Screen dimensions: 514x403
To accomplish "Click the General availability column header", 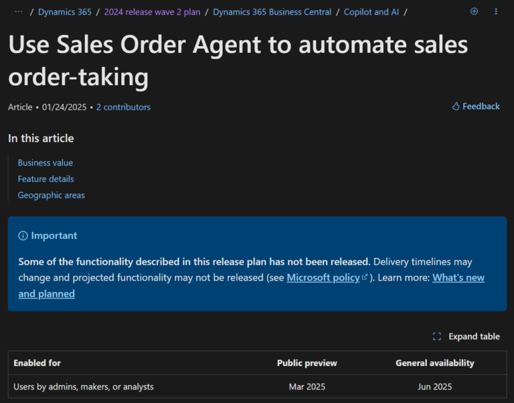I will pyautogui.click(x=434, y=363).
